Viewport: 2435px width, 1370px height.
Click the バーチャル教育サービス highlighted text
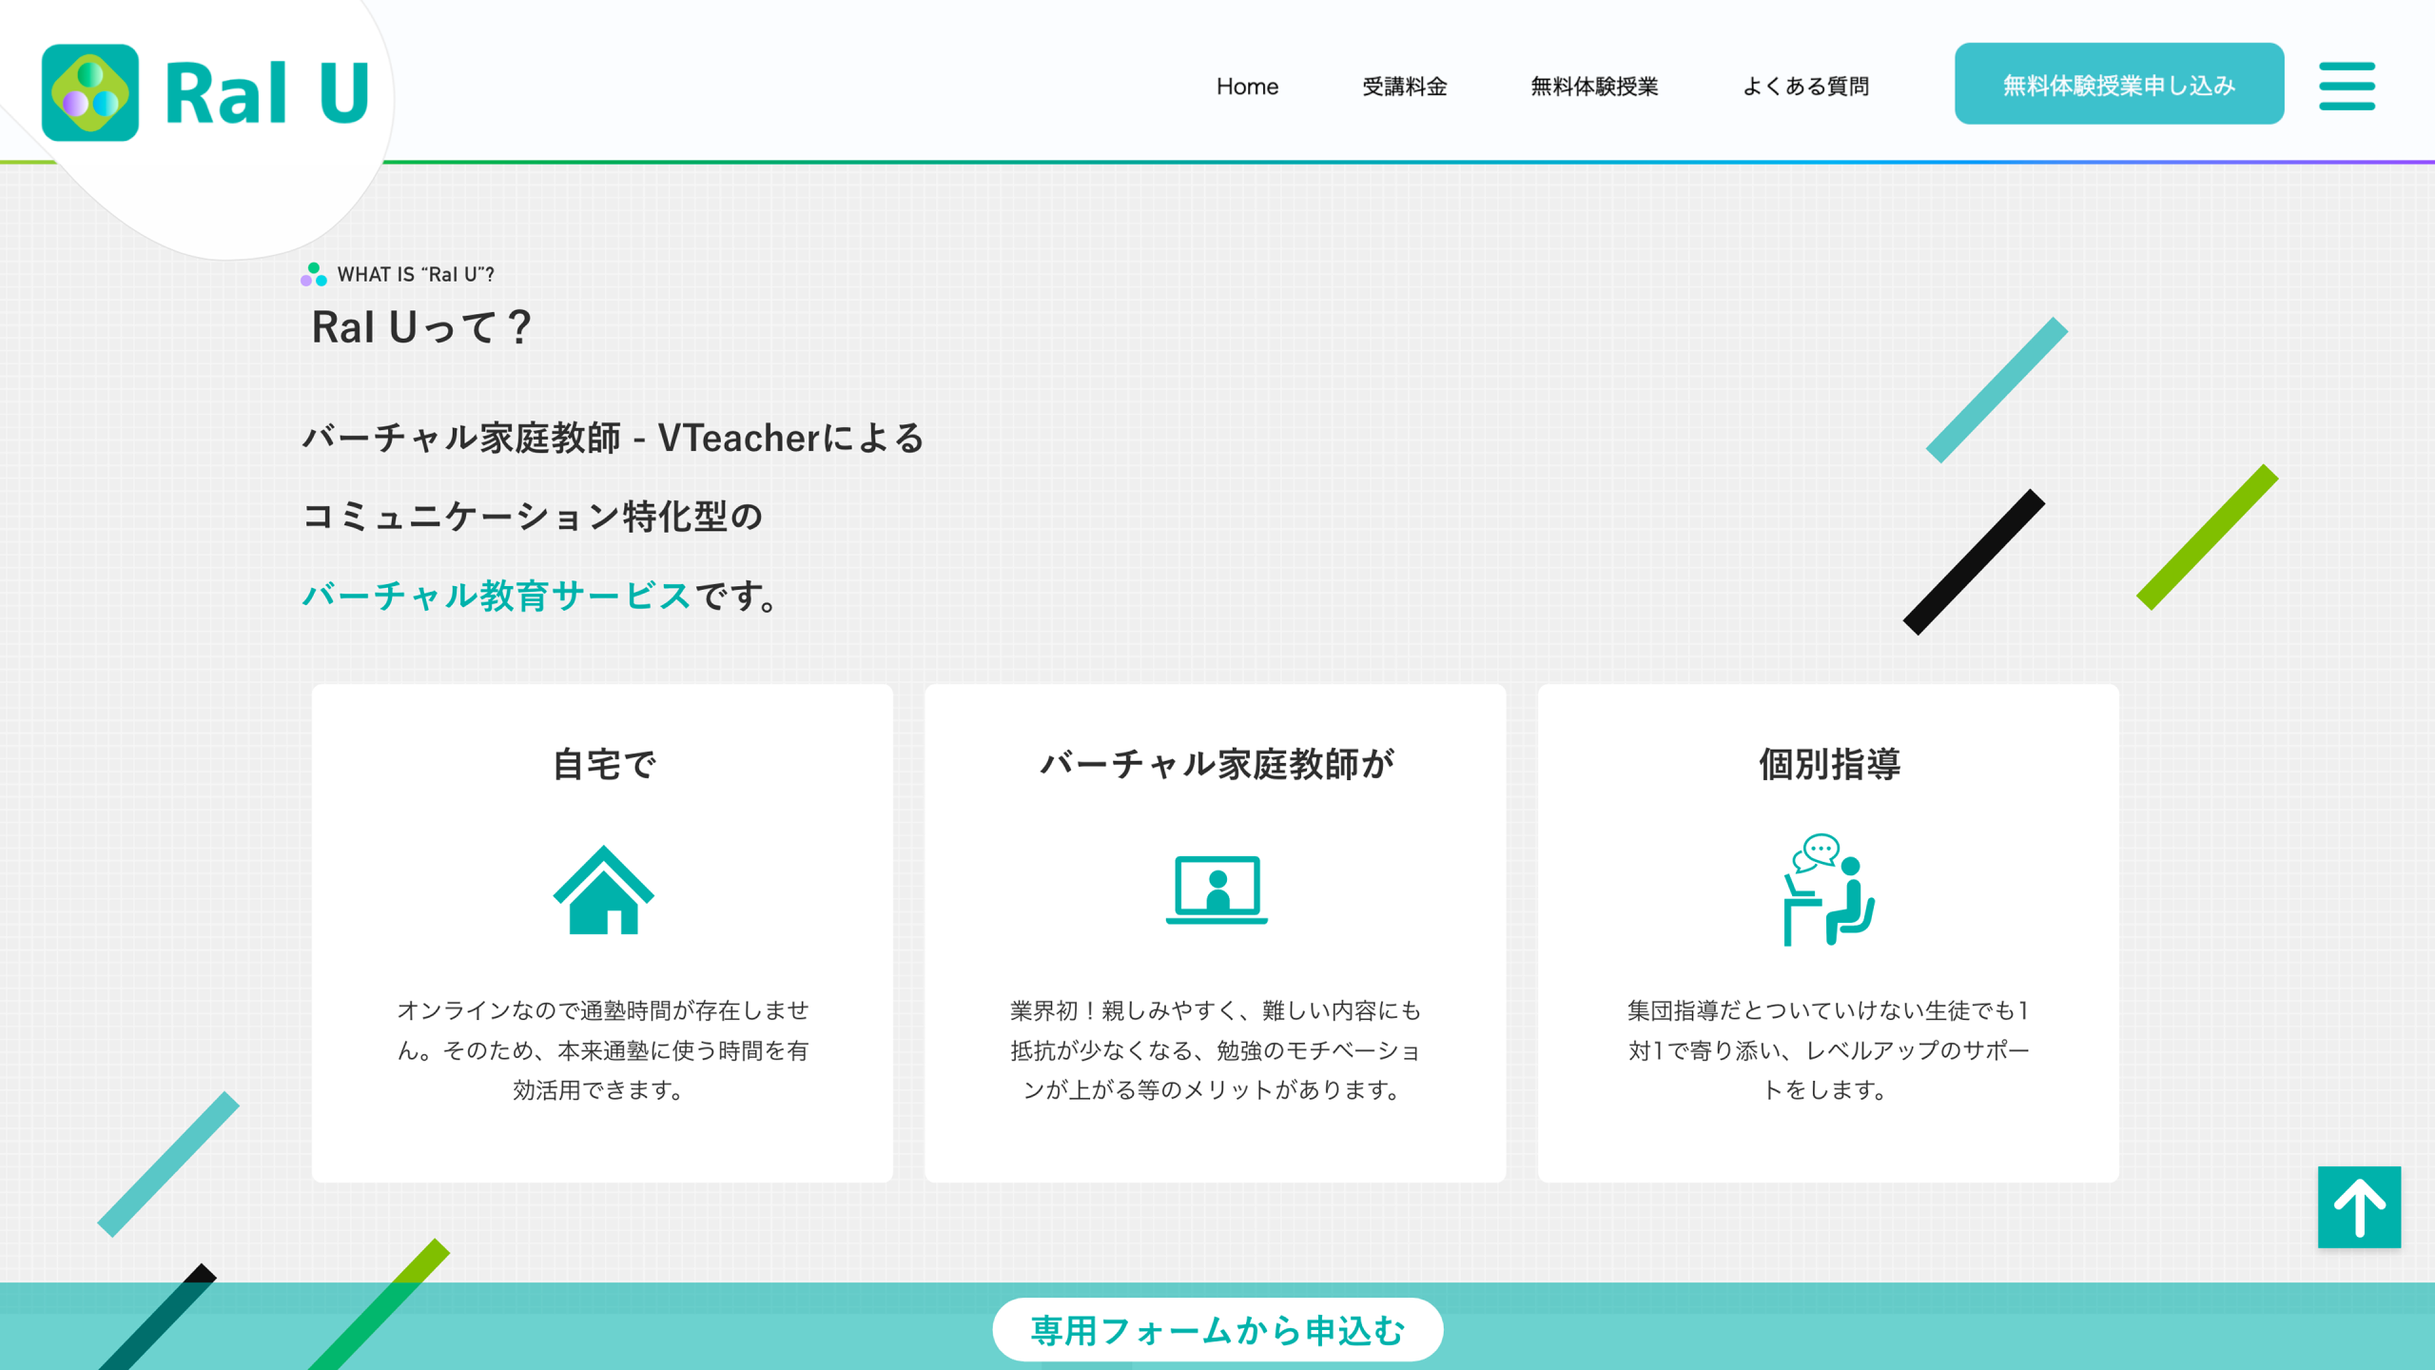pyautogui.click(x=497, y=596)
